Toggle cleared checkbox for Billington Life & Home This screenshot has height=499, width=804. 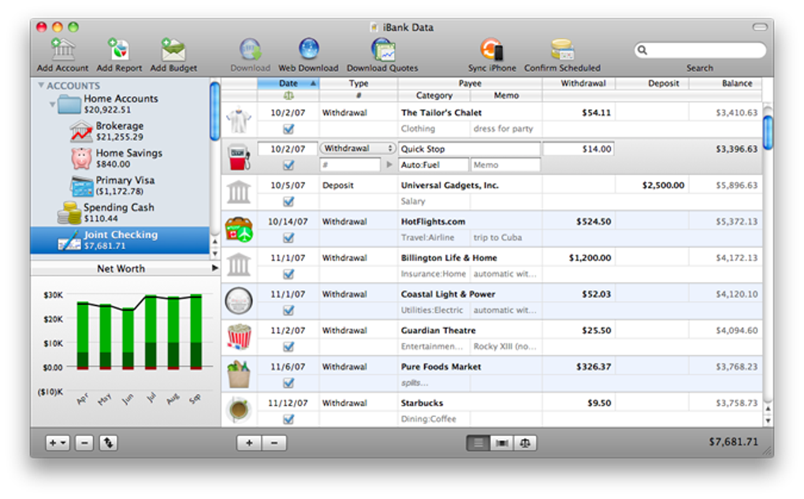288,274
